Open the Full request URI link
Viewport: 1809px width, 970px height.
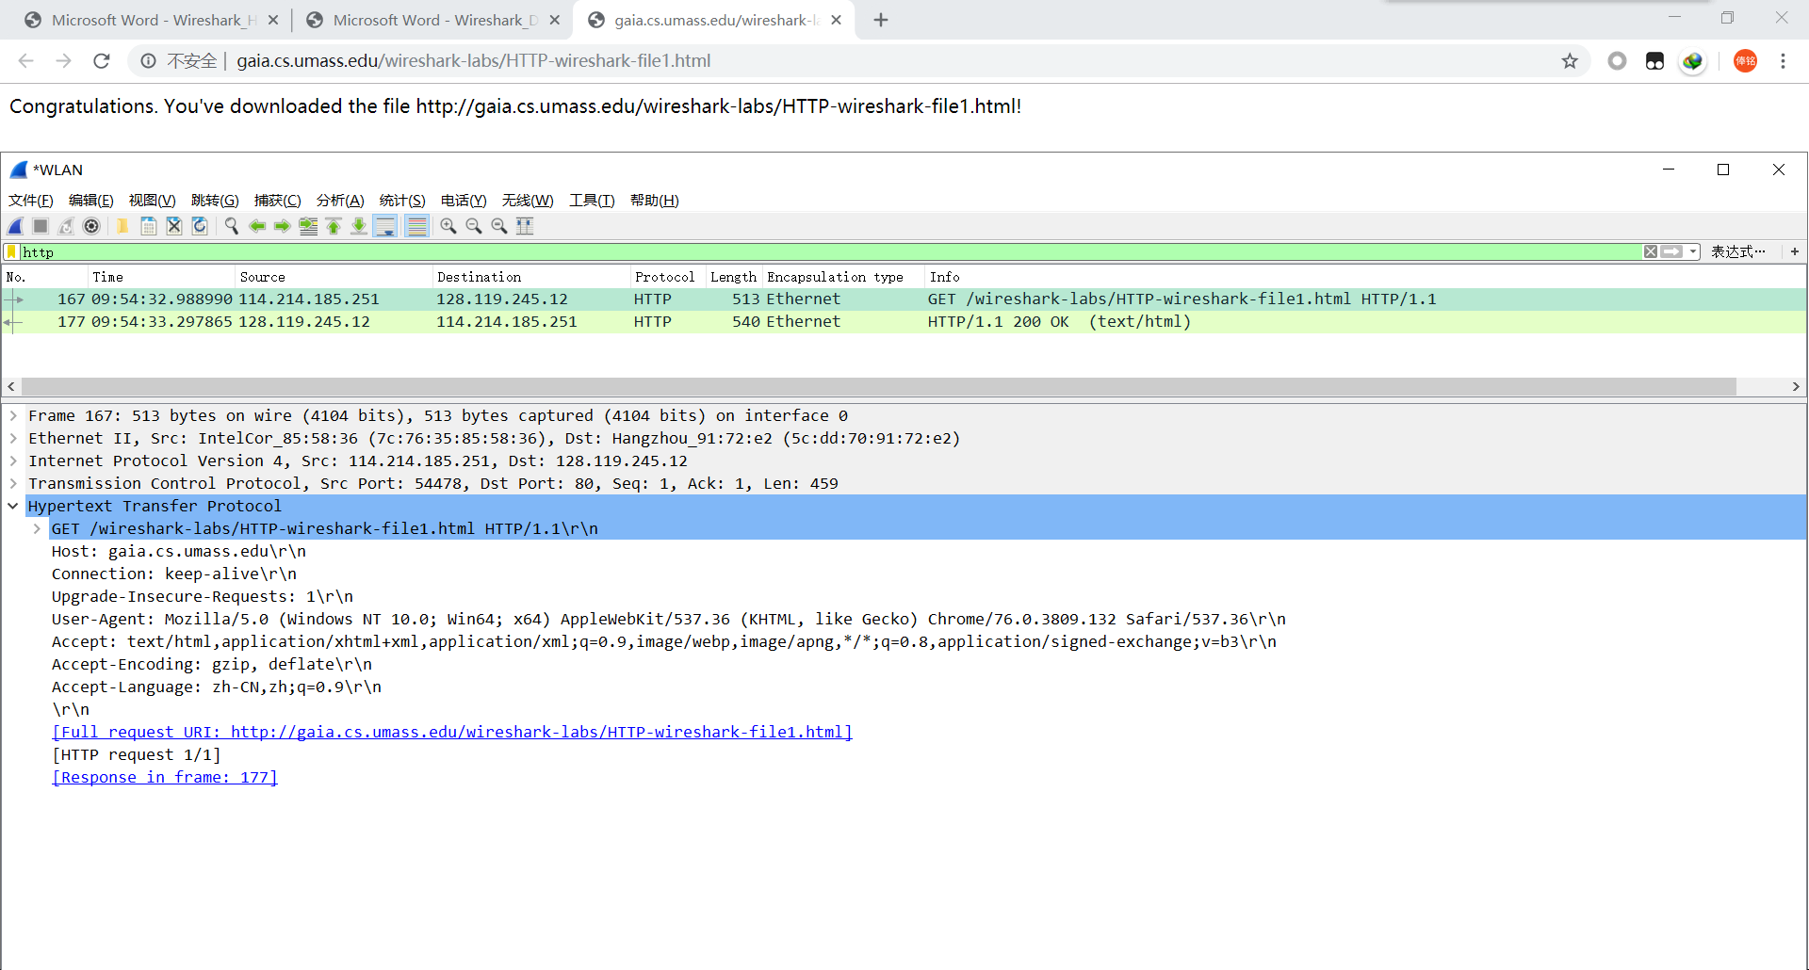[452, 732]
